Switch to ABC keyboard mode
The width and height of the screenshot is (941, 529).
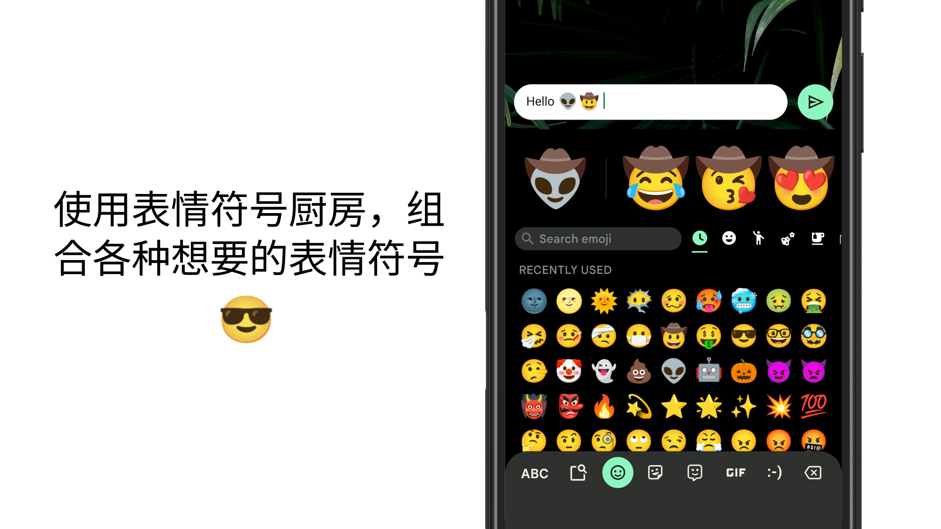(535, 473)
